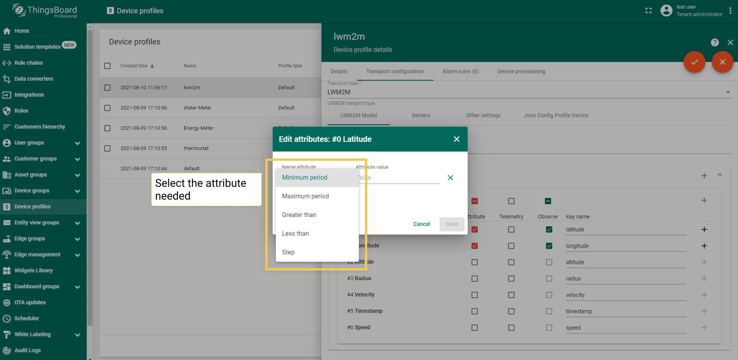Choose Maximum period from the dropdown list
The image size is (738, 360).
(305, 196)
